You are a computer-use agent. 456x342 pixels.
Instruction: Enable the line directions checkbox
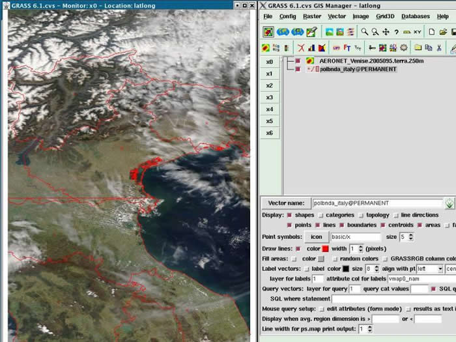click(396, 215)
